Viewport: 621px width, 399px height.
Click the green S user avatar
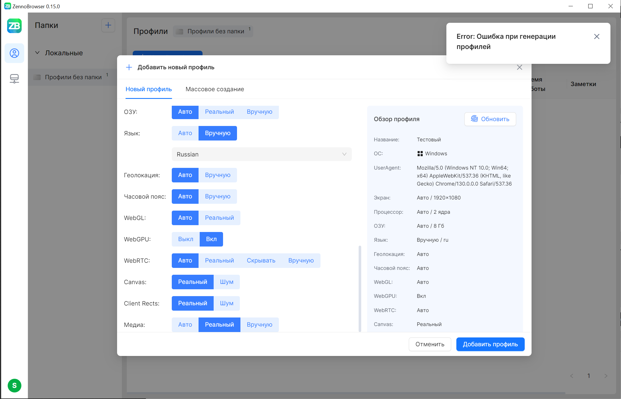click(x=14, y=385)
